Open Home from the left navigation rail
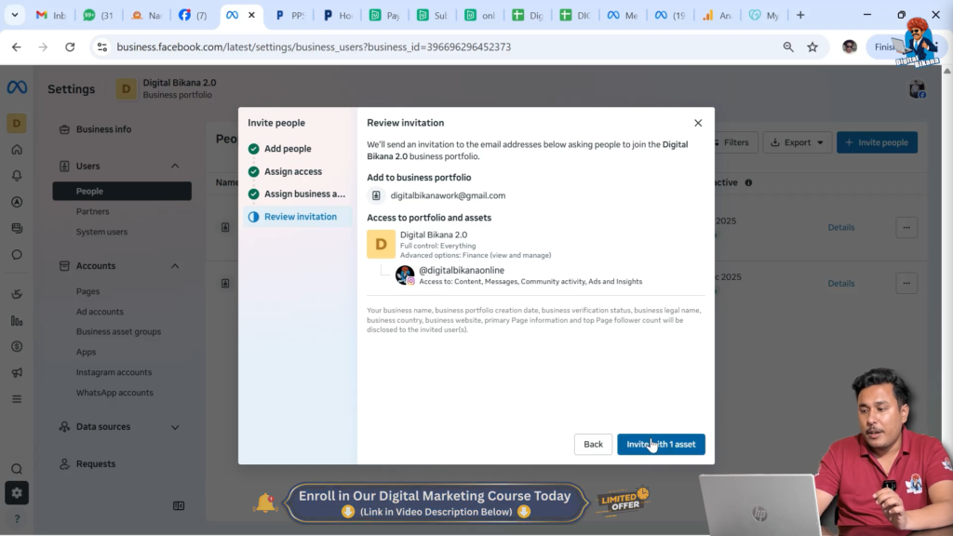Viewport: 953px width, 536px height. click(x=17, y=148)
